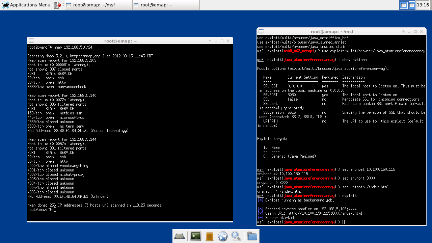Screen dimensions: 432x243
Task: Click the 'Not shown: 991 filtered ports' line
Action: click(57, 148)
